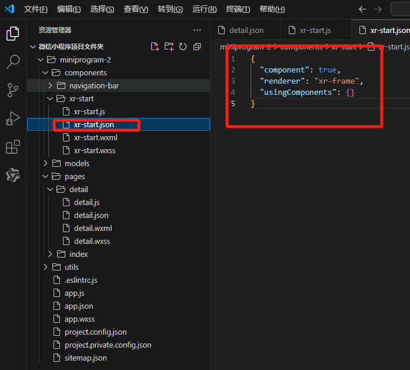The image size is (410, 370).
Task: Click the "usingComponents" key on line 4
Action: coord(298,92)
